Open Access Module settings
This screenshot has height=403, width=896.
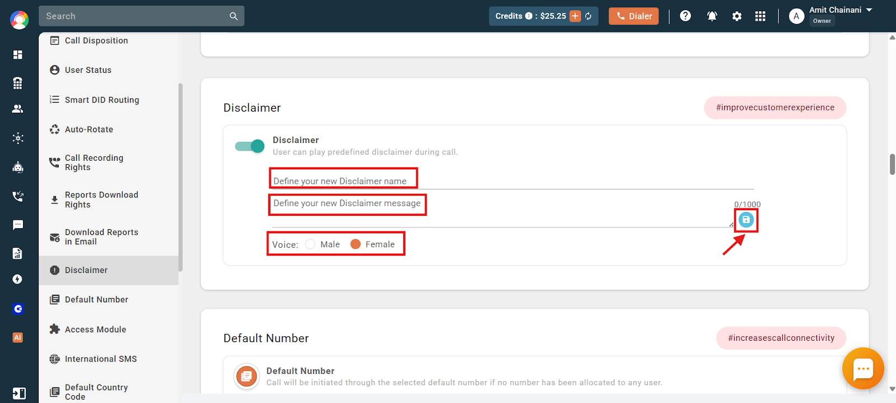[x=109, y=330]
